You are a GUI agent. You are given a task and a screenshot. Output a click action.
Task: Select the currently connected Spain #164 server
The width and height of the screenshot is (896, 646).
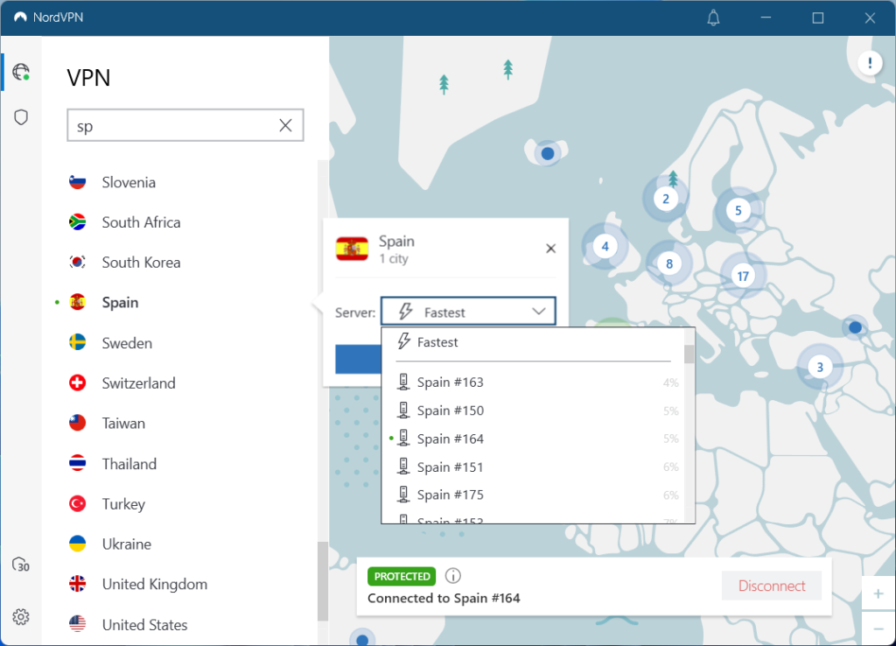tap(451, 438)
